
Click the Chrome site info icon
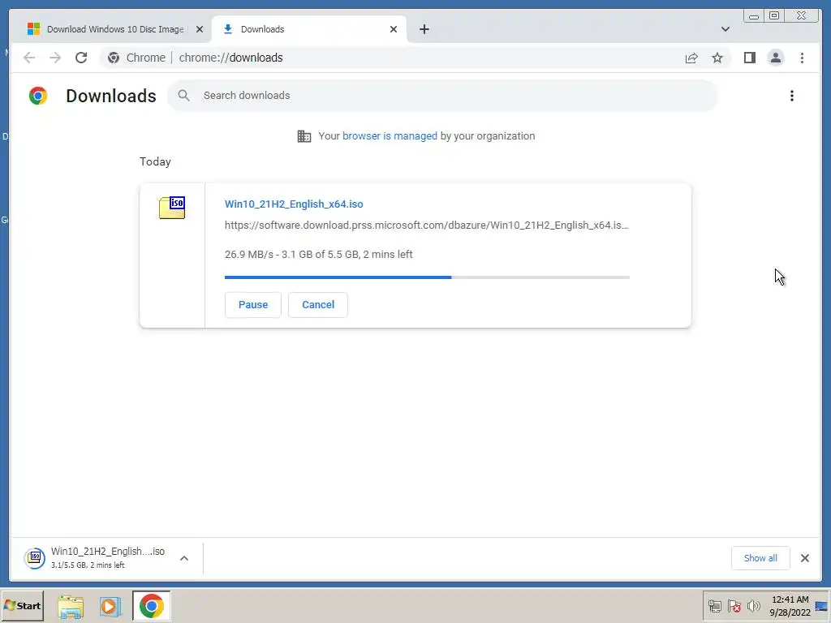[114, 58]
